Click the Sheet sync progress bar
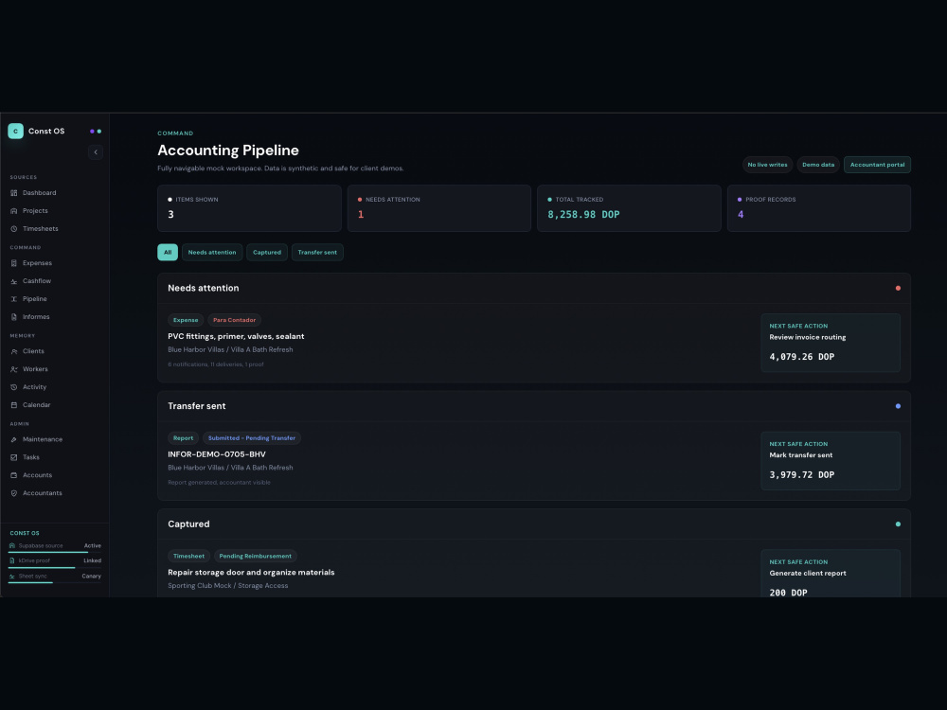 click(x=55, y=582)
